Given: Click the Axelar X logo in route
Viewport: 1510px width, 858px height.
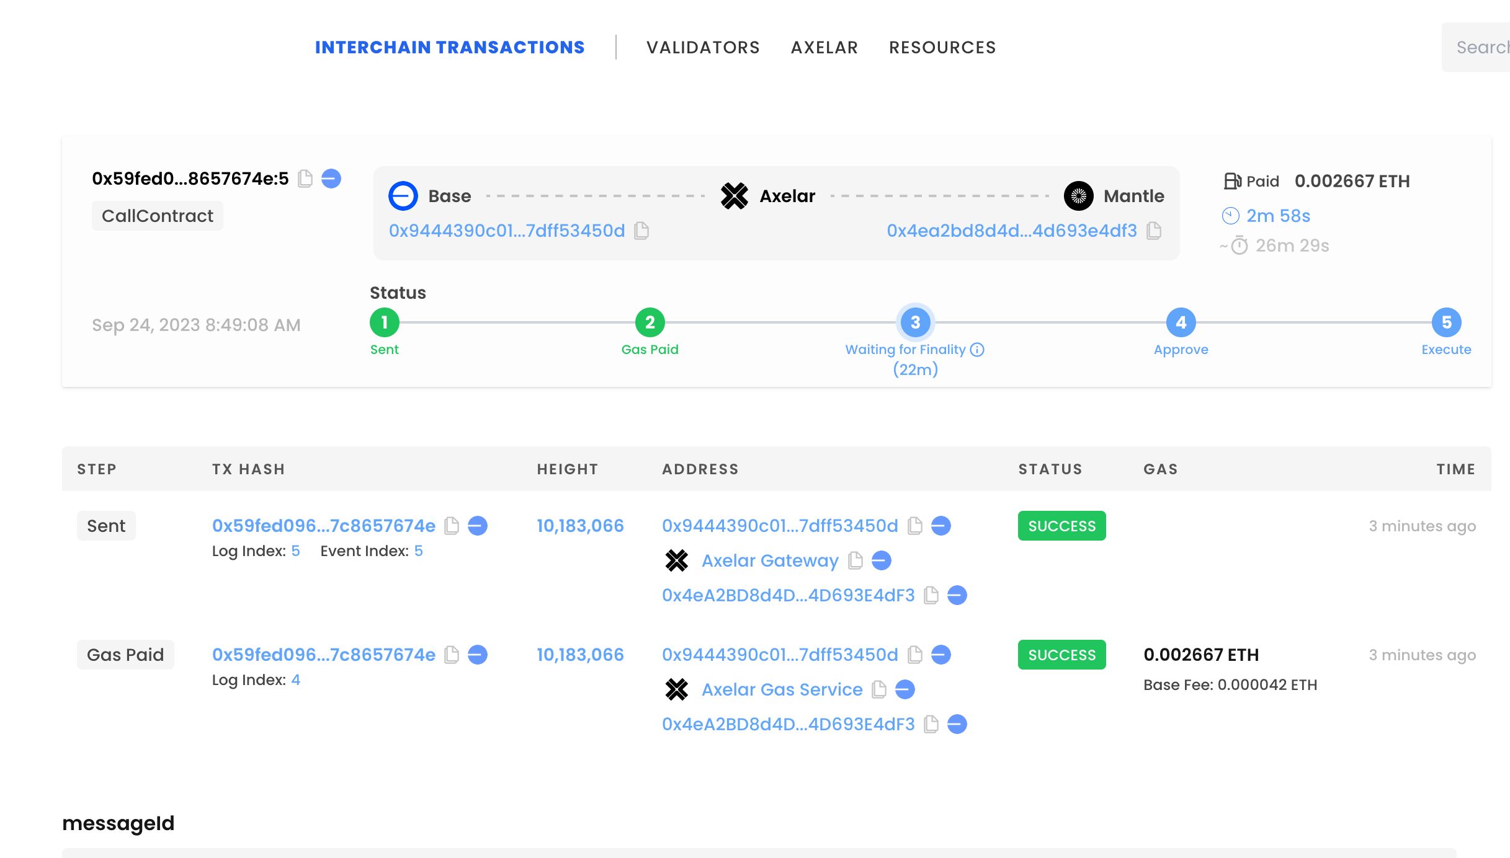Looking at the screenshot, I should pos(735,196).
